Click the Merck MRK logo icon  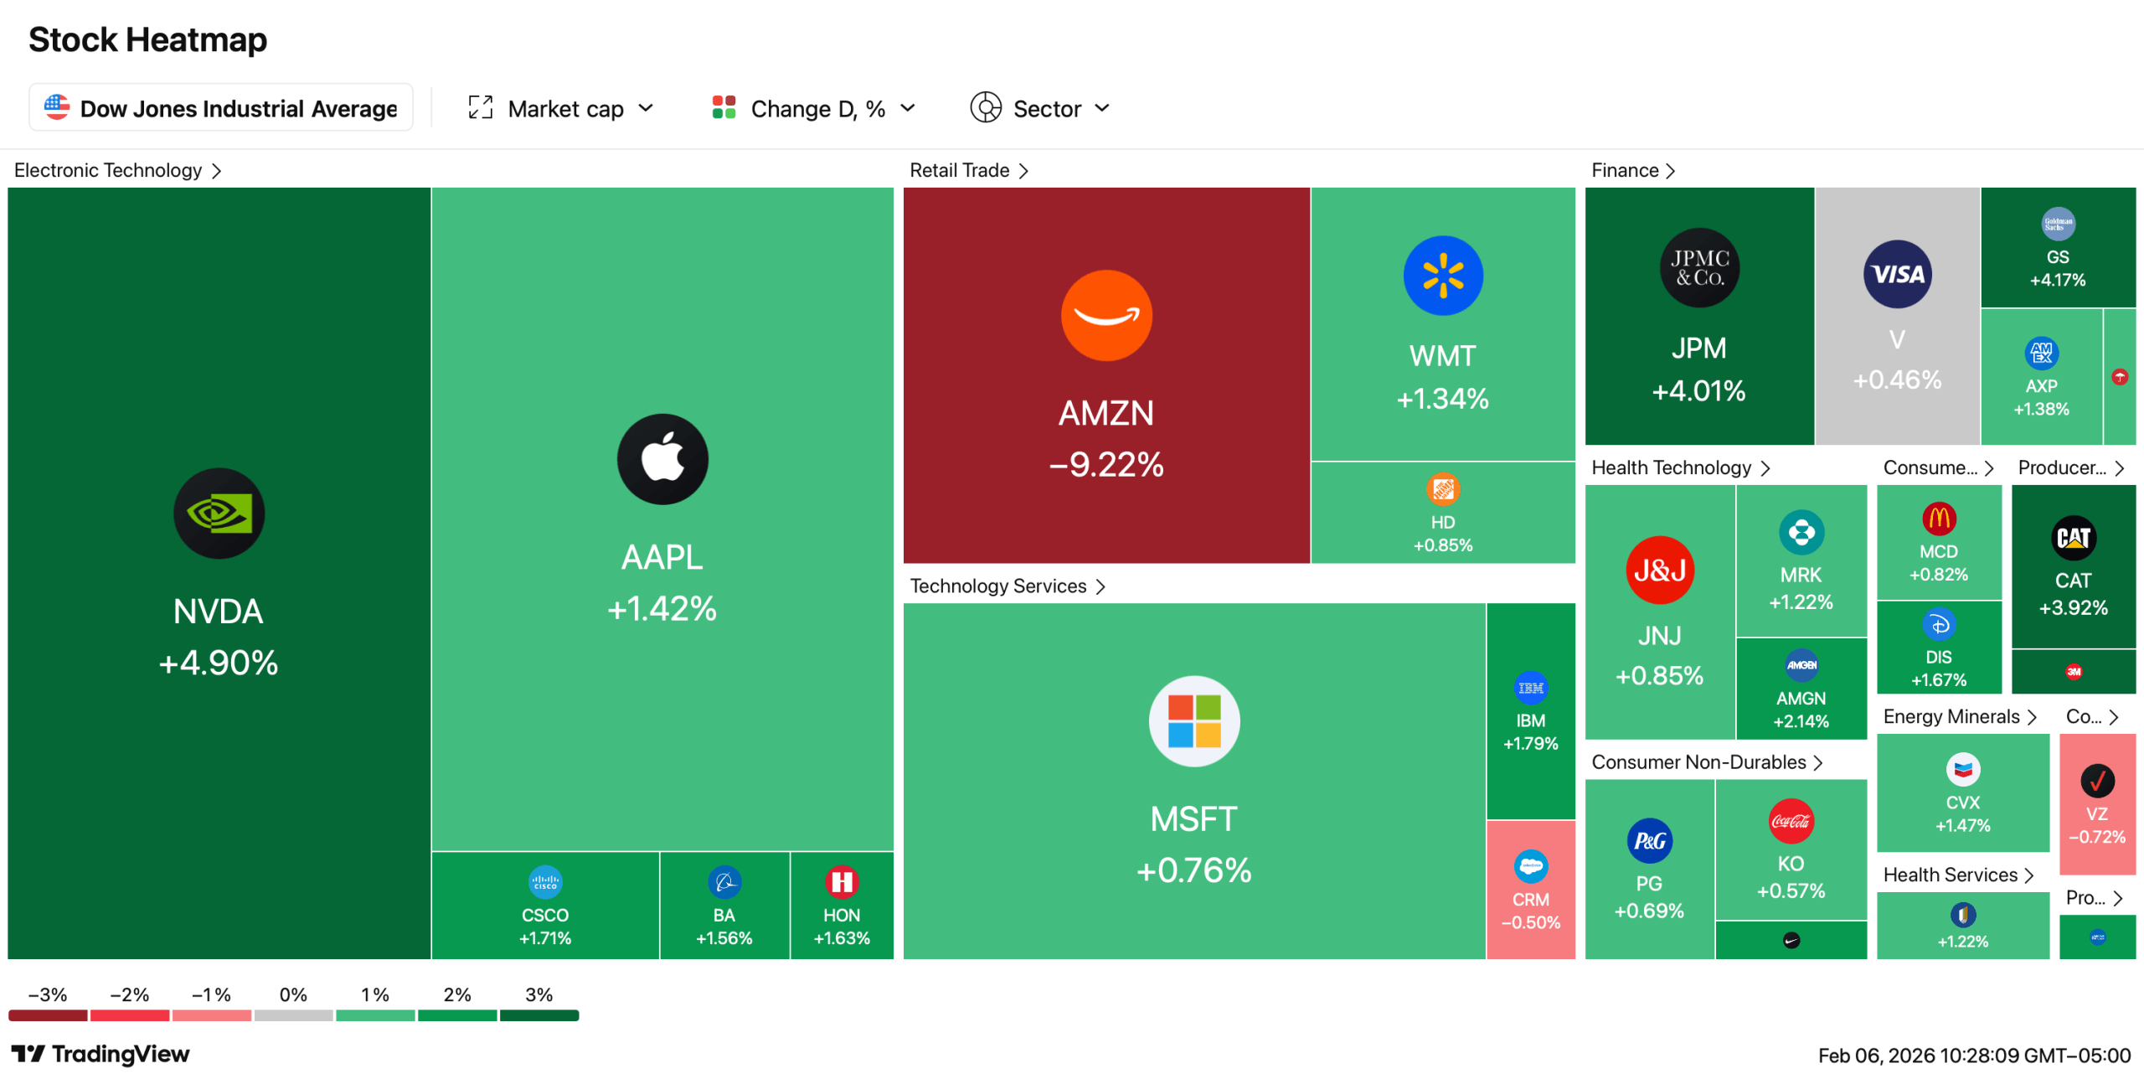tap(1801, 532)
